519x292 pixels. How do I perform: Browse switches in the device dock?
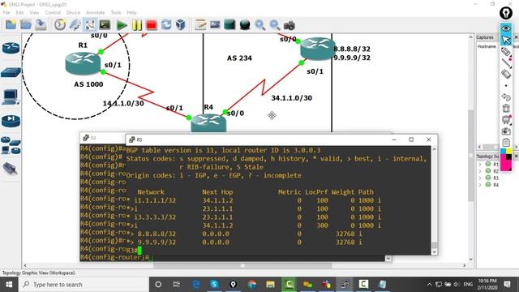[11, 72]
